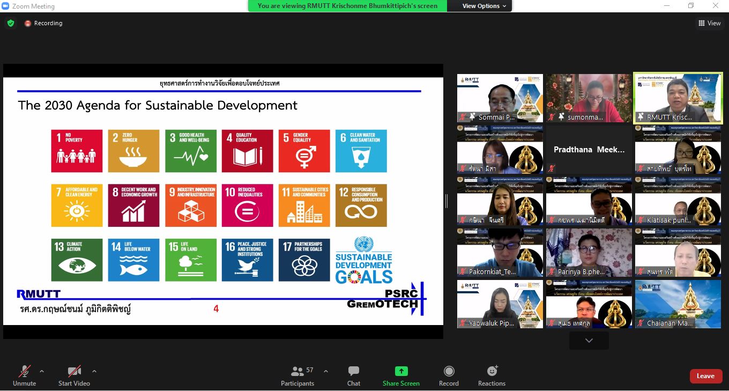Select RMUTT Krisc... active speaker thumbnail

678,98
